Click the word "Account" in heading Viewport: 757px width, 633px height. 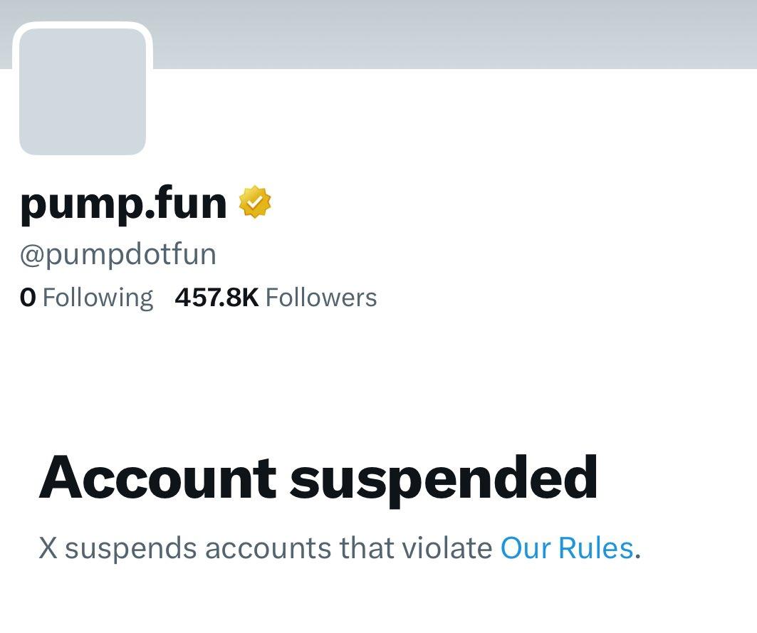[157, 478]
